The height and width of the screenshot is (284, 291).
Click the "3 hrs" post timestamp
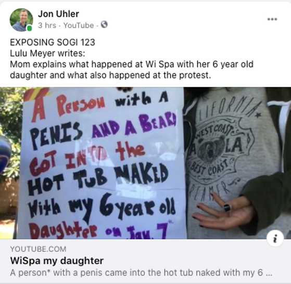[x=47, y=25]
